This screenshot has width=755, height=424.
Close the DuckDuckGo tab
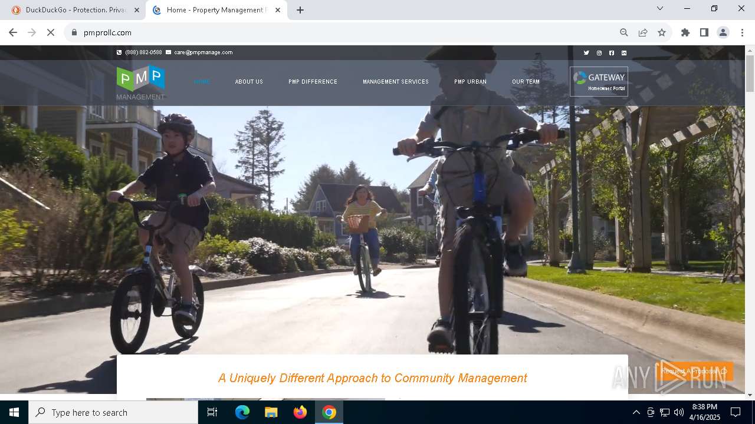click(137, 10)
